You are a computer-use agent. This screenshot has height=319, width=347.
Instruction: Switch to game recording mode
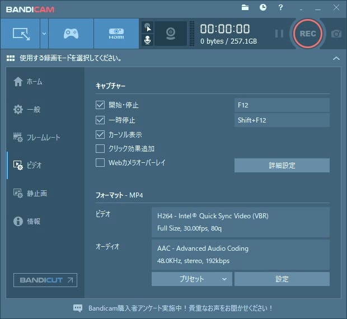[x=71, y=34]
